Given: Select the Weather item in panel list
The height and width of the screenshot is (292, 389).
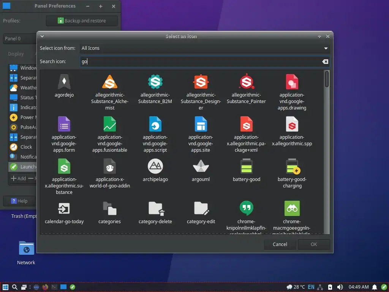Looking at the screenshot, I should 23,88.
